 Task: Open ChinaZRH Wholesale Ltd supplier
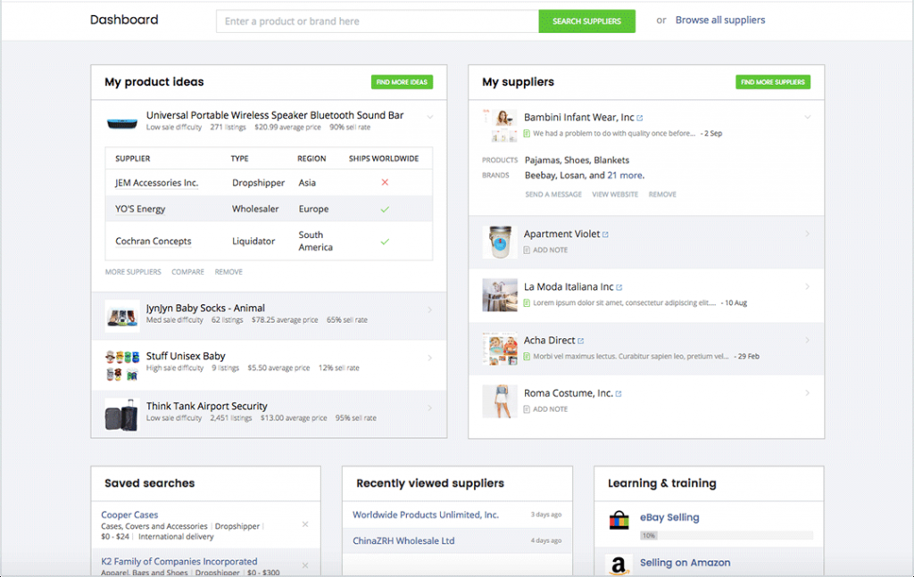pos(403,541)
